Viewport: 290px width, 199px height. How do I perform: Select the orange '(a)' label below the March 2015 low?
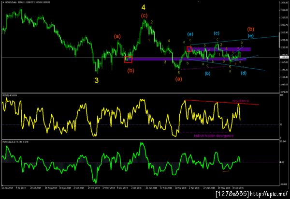click(x=179, y=79)
